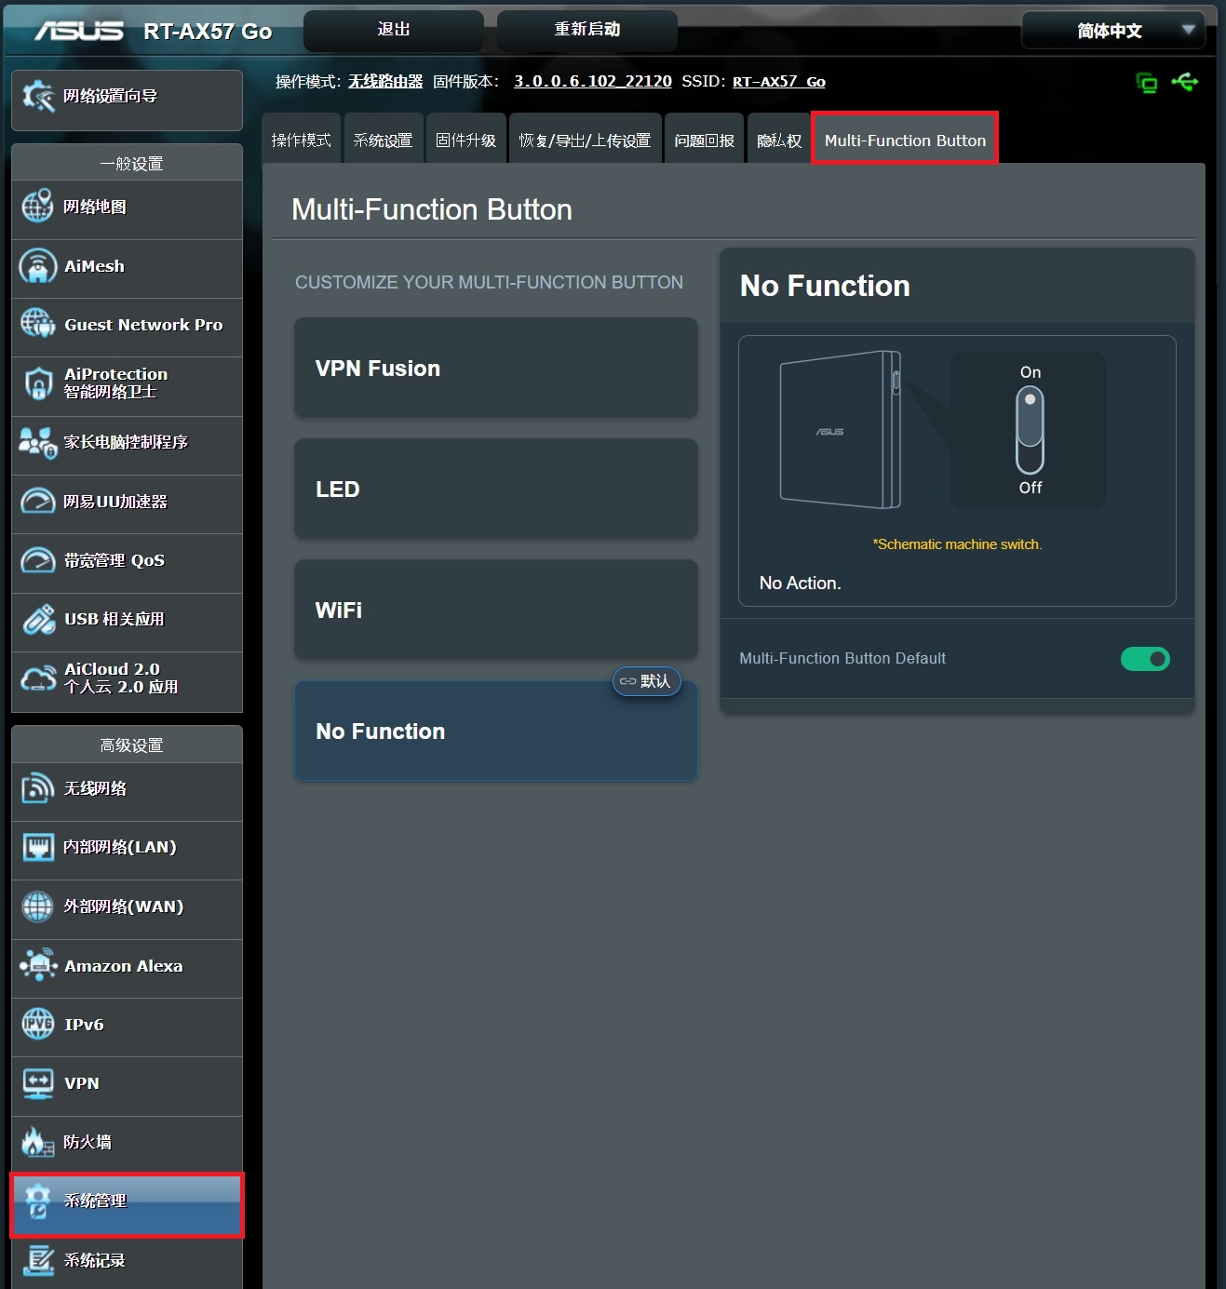
Task: Click the 'No Function' panel heading
Action: [x=825, y=286]
